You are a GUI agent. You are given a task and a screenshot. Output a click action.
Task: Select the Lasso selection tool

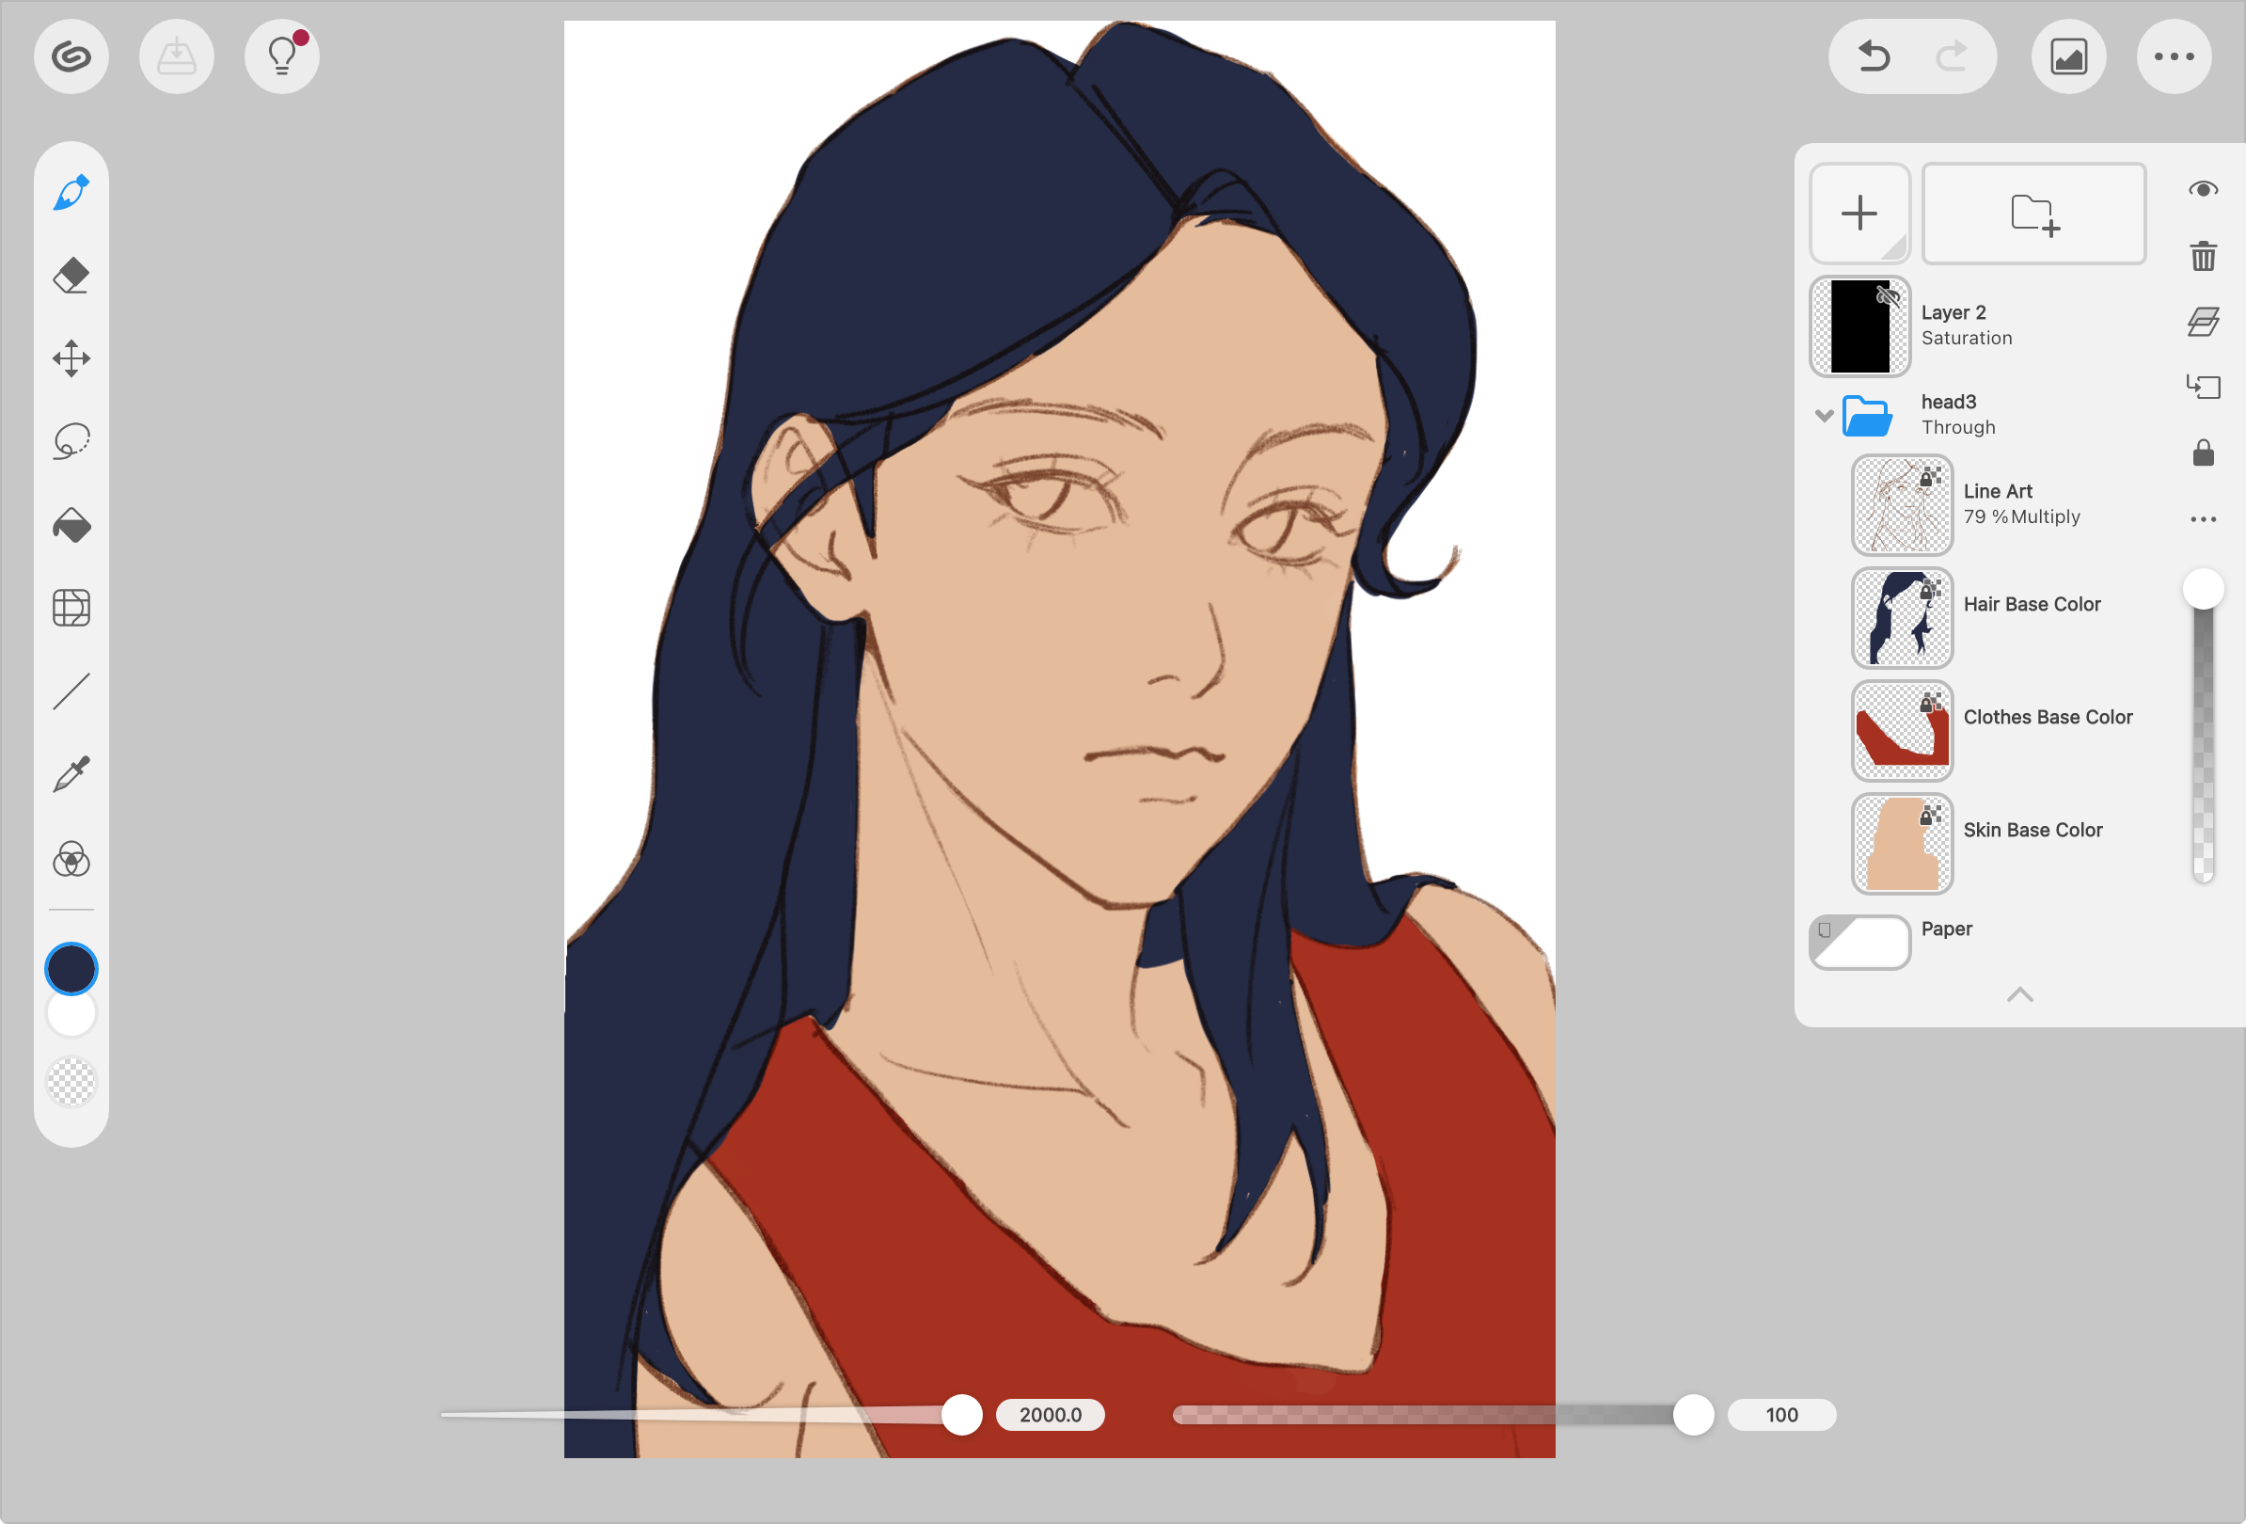click(x=71, y=440)
